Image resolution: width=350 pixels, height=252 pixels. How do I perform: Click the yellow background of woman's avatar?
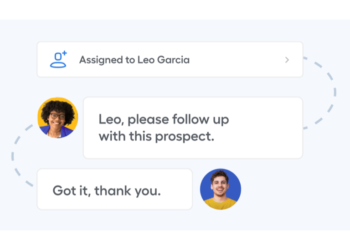(x=44, y=108)
